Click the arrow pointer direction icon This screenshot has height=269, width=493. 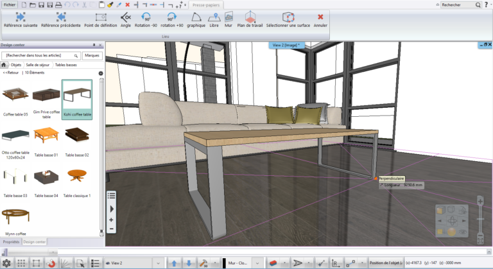(x=297, y=263)
